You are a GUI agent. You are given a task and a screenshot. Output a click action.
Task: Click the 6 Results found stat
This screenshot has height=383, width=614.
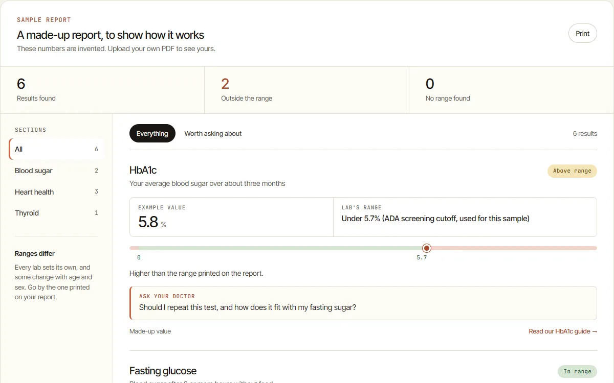pyautogui.click(x=102, y=90)
